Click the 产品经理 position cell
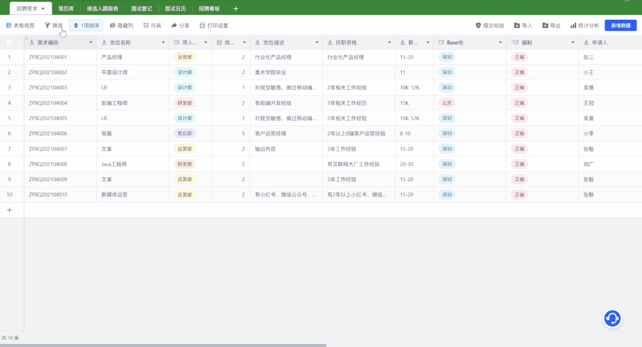The width and height of the screenshot is (642, 347). 133,57
